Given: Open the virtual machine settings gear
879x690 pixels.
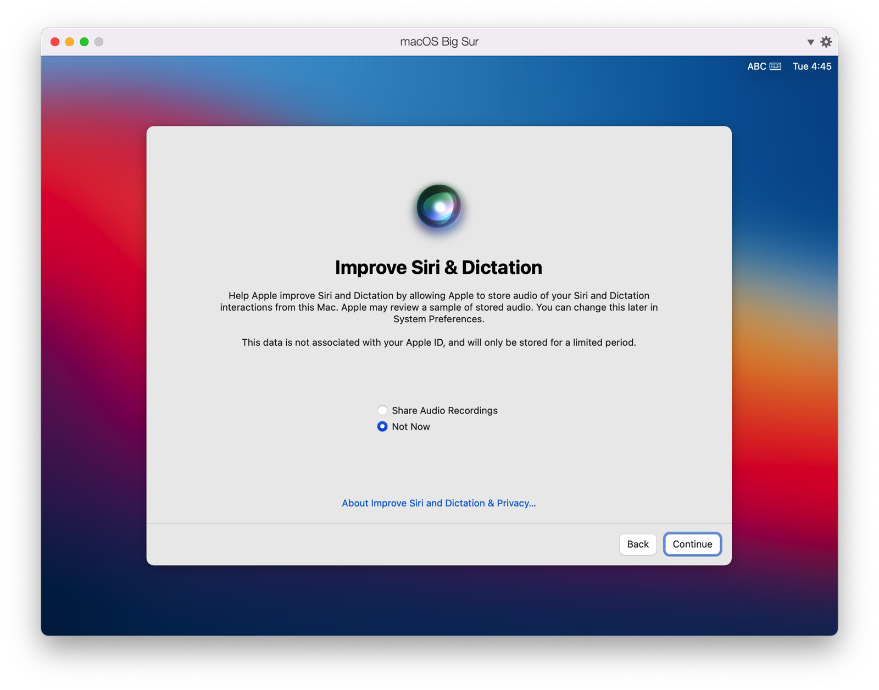Looking at the screenshot, I should coord(826,41).
